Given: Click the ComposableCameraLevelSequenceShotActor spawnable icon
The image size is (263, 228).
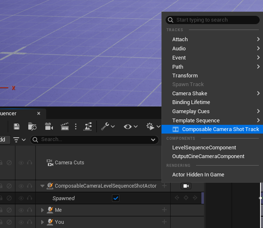Looking at the screenshot, I should (50, 186).
